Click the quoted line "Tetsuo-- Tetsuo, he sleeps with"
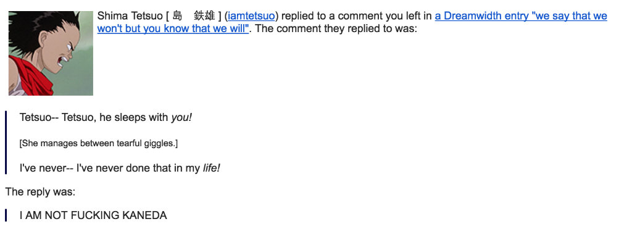The height and width of the screenshot is (232, 632). pyautogui.click(x=94, y=118)
